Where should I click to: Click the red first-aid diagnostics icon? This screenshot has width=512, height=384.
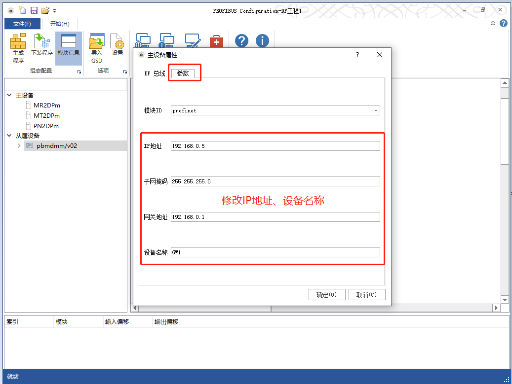(x=216, y=40)
